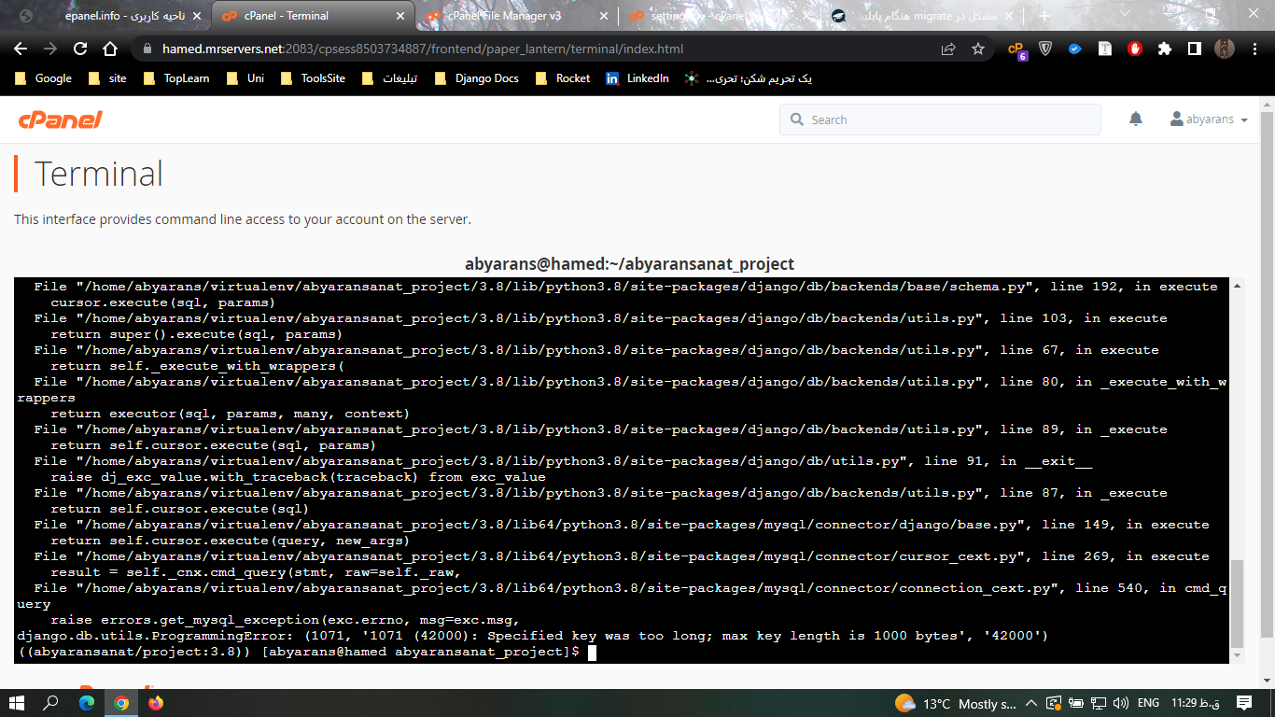This screenshot has height=717, width=1275.
Task: Open the LinkedIn bookmark
Action: 637,78
